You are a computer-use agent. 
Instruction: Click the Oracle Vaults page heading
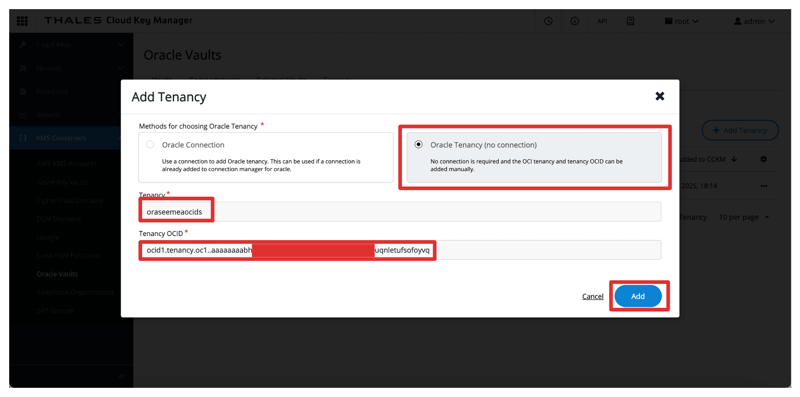click(182, 55)
